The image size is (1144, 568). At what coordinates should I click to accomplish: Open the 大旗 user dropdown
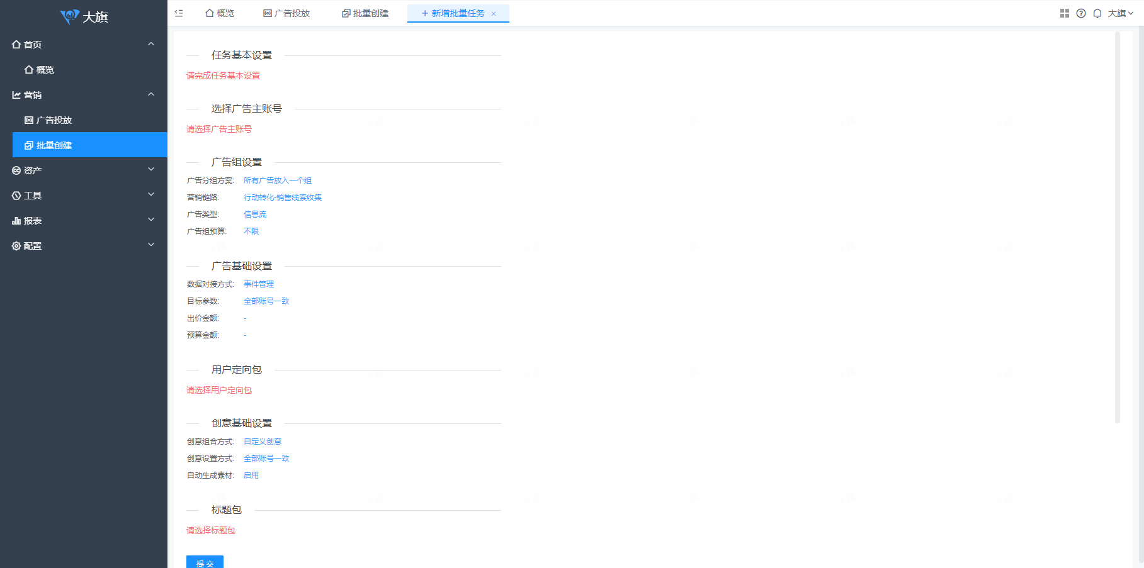(x=1120, y=13)
